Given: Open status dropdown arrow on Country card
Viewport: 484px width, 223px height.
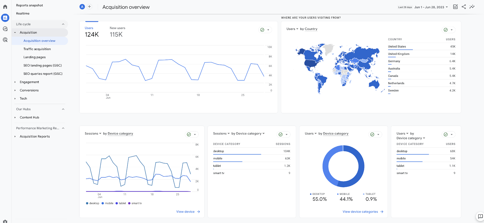Looking at the screenshot, I should point(452,30).
